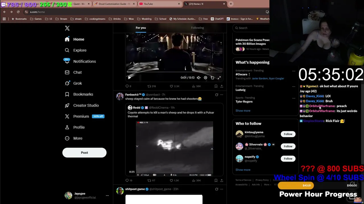Show more under What's happening

tap(243, 111)
